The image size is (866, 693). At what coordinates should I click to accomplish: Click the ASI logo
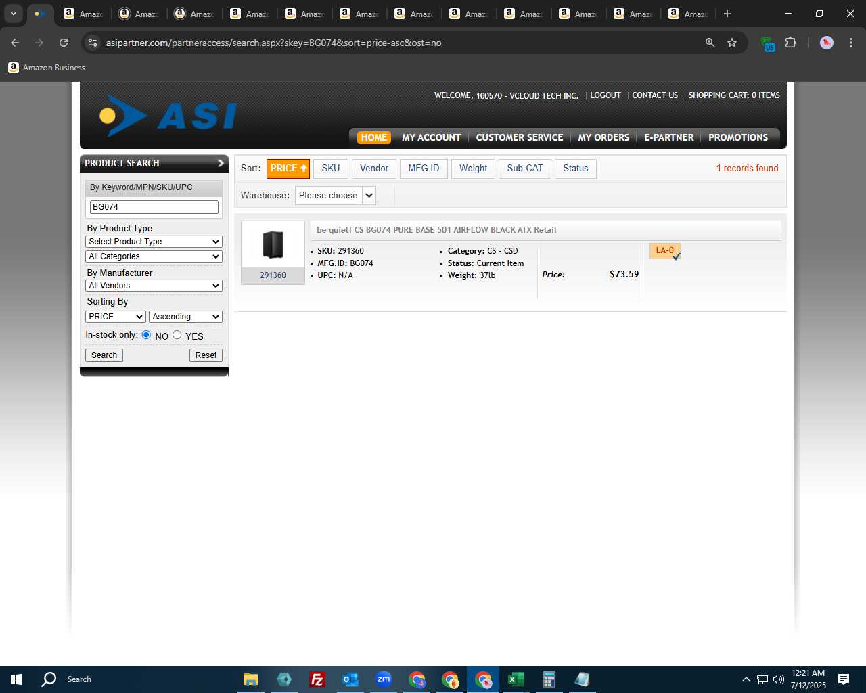(168, 116)
